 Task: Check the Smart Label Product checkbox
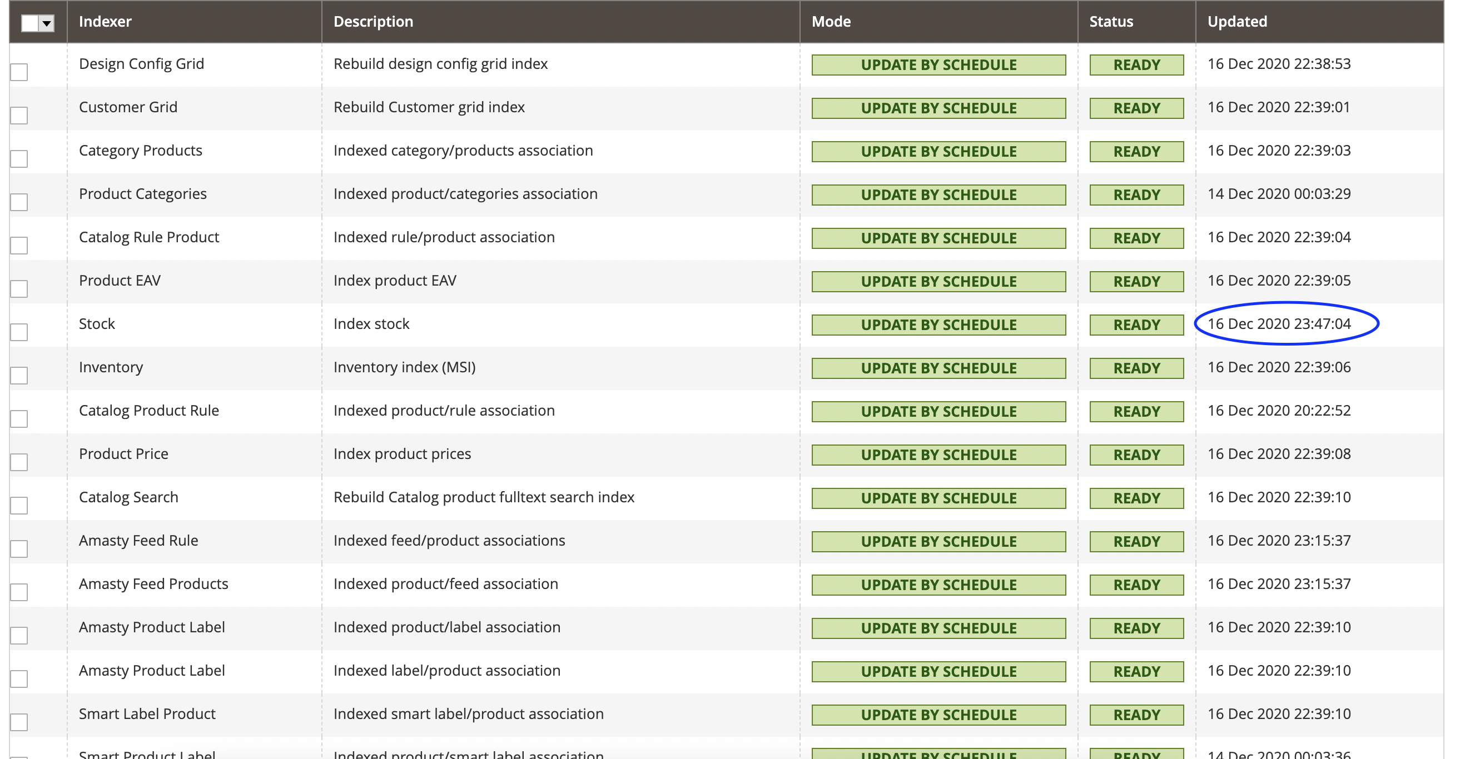tap(19, 722)
